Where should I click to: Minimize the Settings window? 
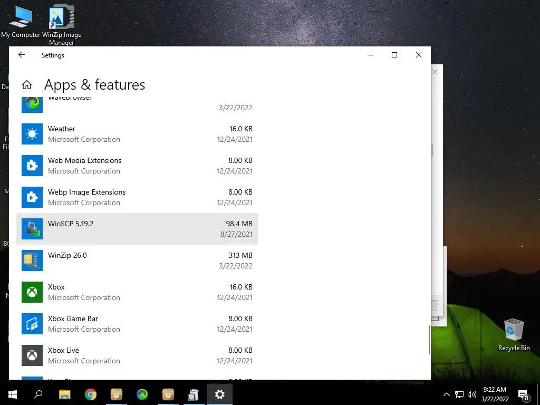(x=370, y=55)
